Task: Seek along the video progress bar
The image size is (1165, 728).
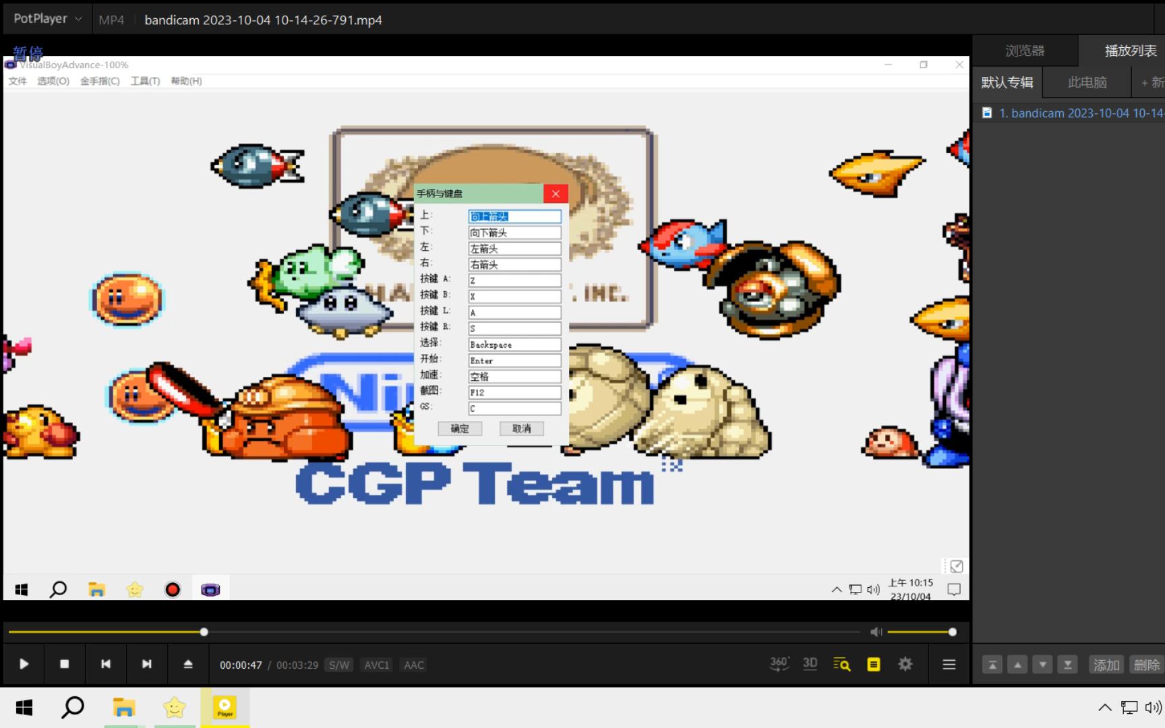Action: (x=434, y=632)
